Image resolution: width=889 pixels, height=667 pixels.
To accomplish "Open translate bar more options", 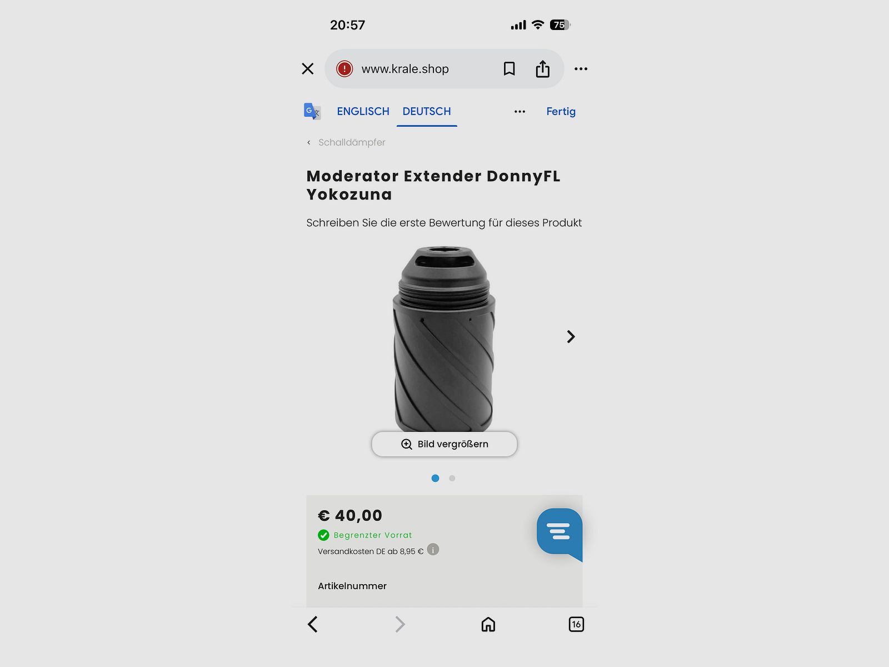I will click(520, 112).
